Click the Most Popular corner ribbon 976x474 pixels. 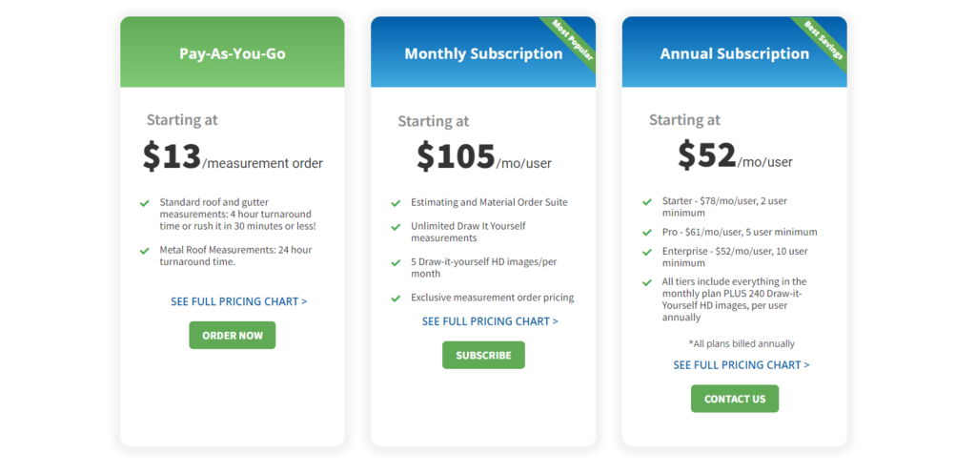tap(572, 40)
